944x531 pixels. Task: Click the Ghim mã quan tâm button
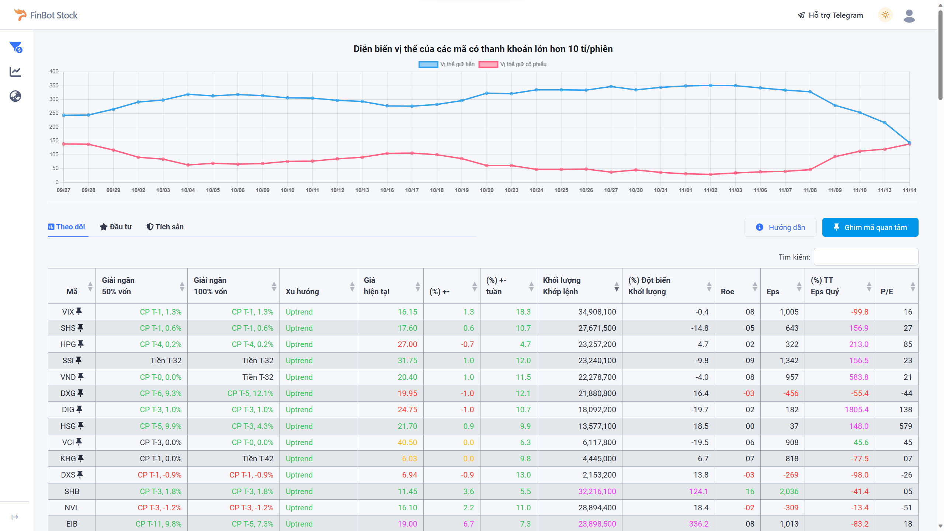click(870, 228)
